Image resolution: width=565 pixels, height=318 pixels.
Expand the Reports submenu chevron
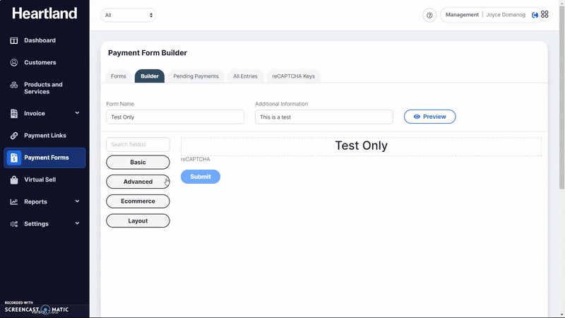(77, 201)
